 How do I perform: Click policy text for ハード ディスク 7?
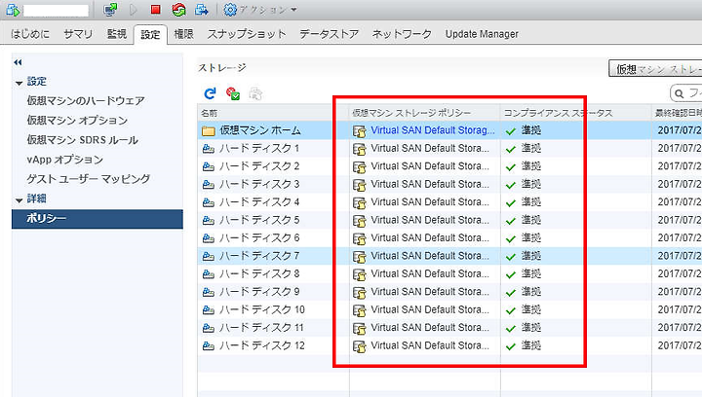(430, 256)
